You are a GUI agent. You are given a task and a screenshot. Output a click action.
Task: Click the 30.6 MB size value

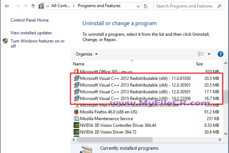[212, 132]
